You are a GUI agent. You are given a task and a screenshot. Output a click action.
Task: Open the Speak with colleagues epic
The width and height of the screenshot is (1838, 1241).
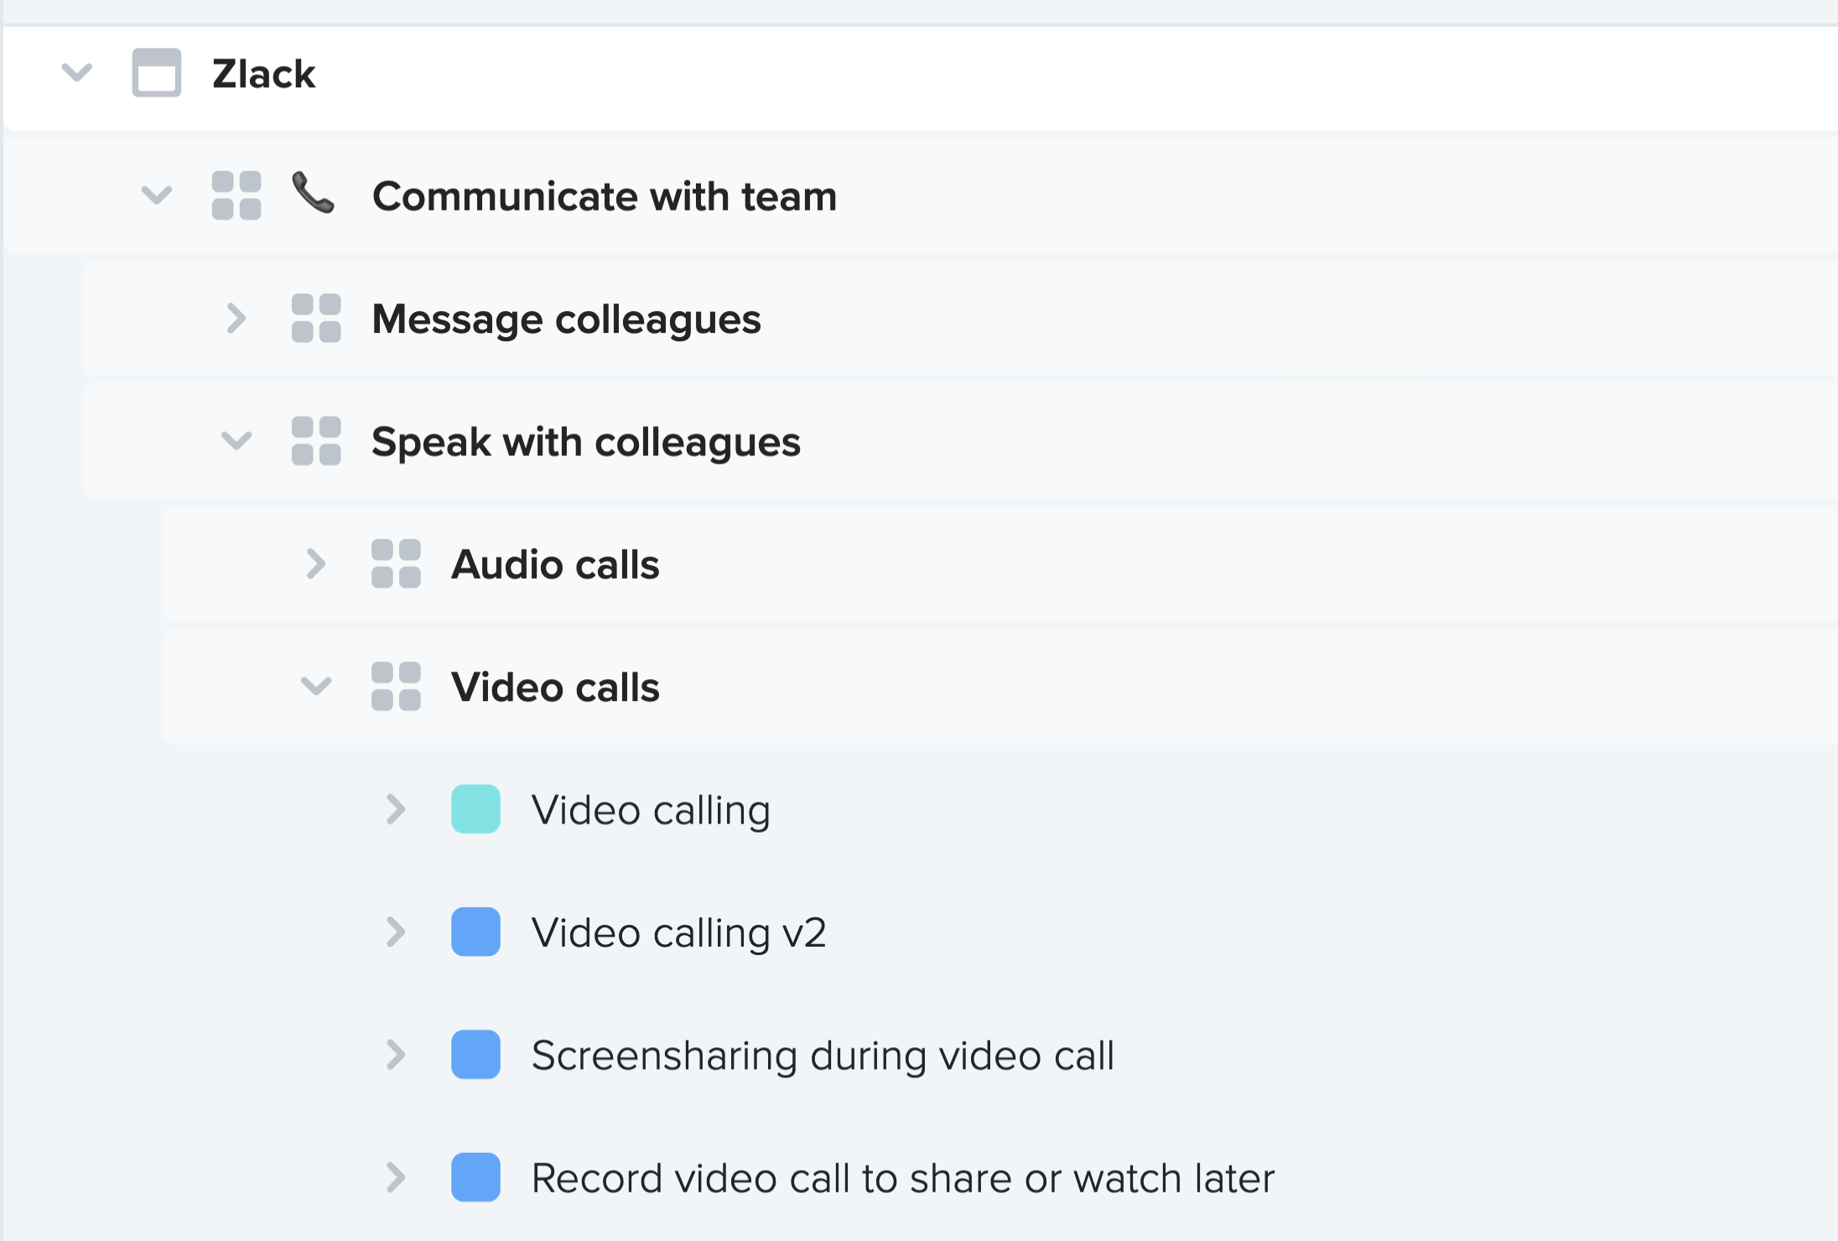pyautogui.click(x=586, y=441)
